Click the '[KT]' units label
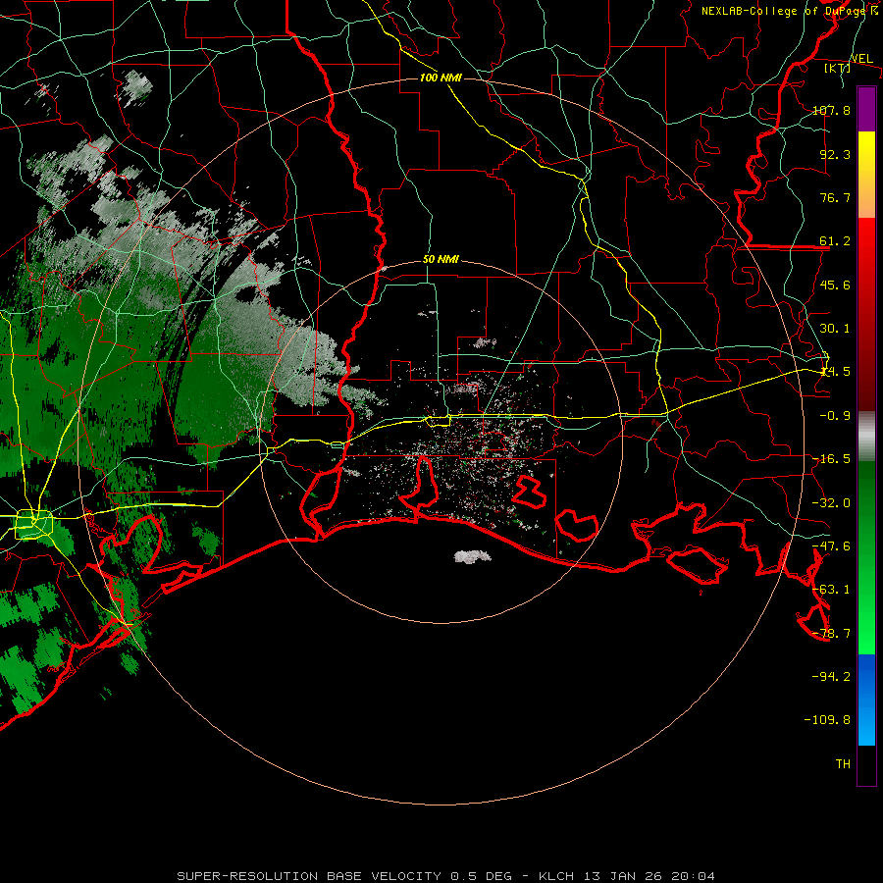Screen dimensions: 883x883 coord(838,68)
